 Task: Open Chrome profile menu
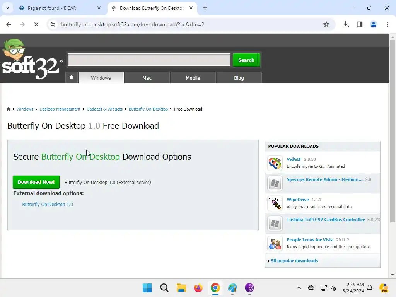[374, 24]
